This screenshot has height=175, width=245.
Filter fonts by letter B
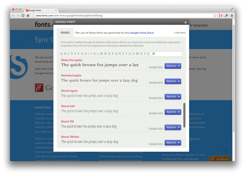tap(65, 54)
